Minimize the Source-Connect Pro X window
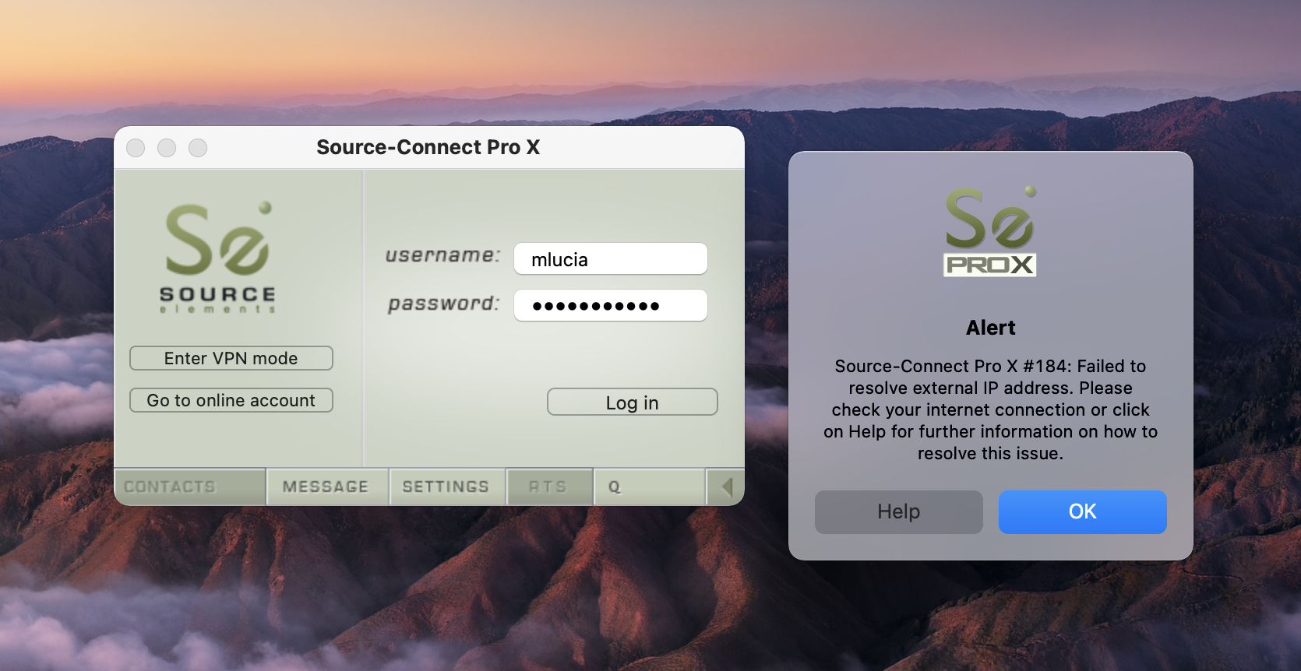This screenshot has width=1301, height=671. [x=167, y=148]
